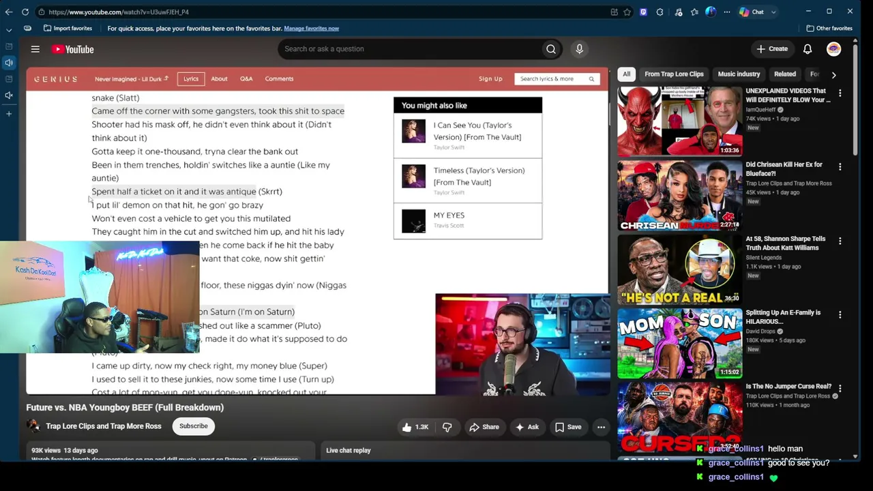The image size is (873, 491).
Task: Open the UNEXPLAINED VIDEOS thumbnail
Action: tap(679, 121)
